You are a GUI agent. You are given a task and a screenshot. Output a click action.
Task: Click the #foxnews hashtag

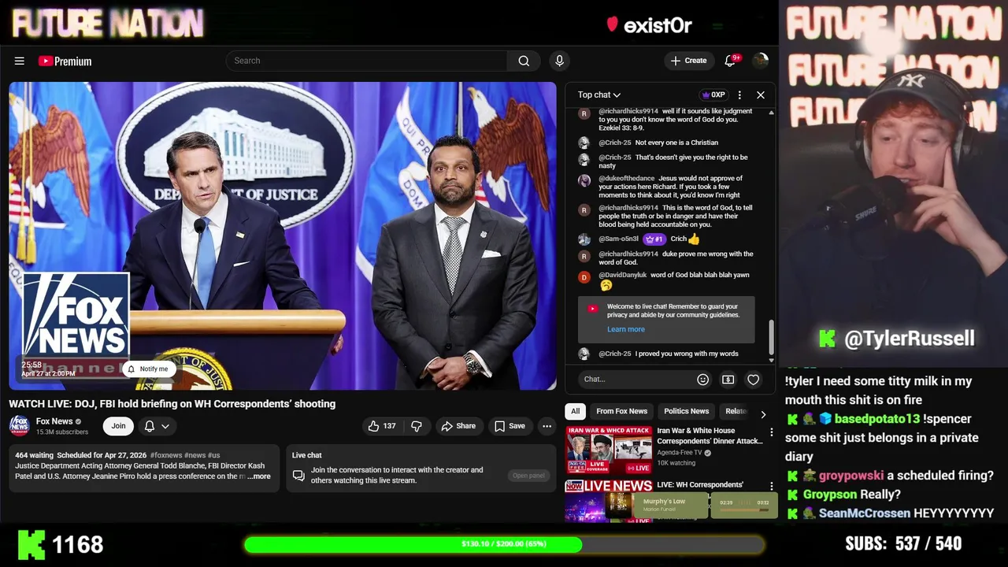pyautogui.click(x=166, y=455)
